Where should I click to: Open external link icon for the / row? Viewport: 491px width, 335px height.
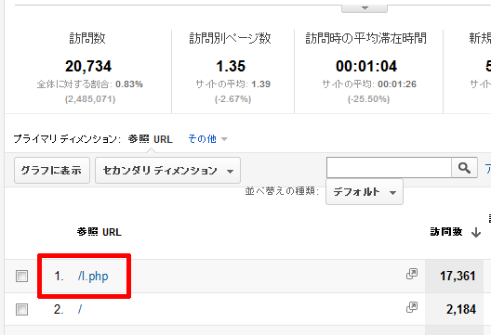tap(412, 307)
